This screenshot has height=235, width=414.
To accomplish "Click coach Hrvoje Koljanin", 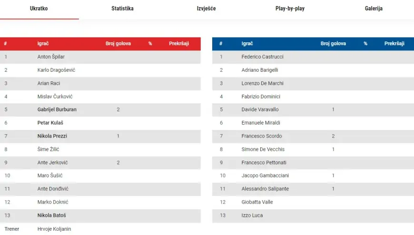I will point(54,229).
